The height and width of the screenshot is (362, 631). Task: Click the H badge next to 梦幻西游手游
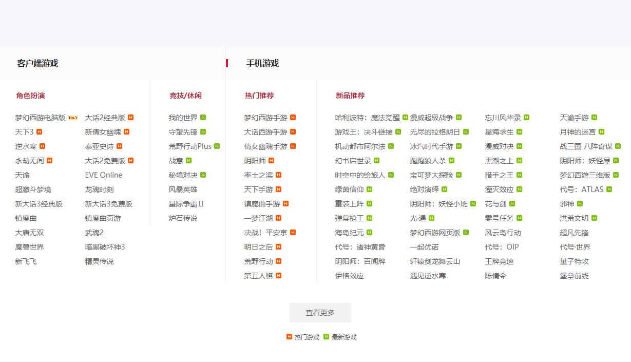[x=293, y=118]
